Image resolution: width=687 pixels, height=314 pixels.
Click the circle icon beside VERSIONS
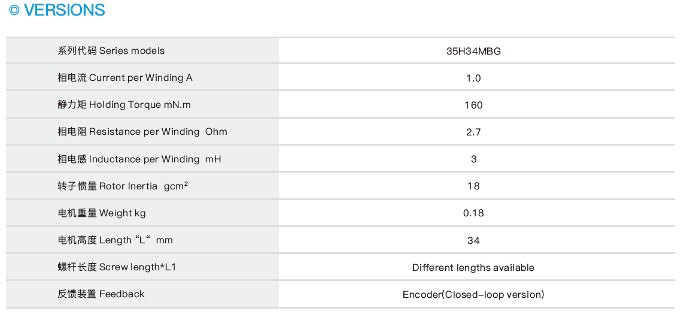pos(14,10)
